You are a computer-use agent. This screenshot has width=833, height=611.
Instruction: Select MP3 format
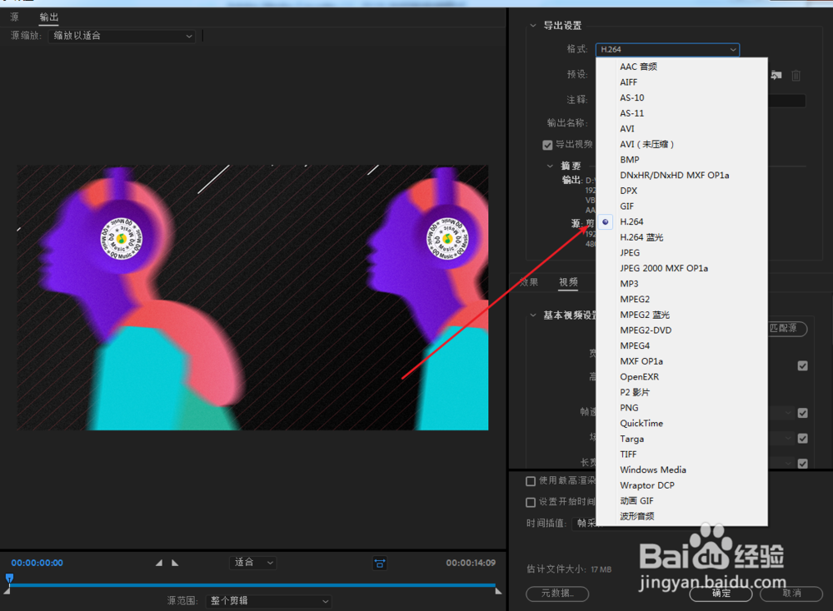click(681, 284)
